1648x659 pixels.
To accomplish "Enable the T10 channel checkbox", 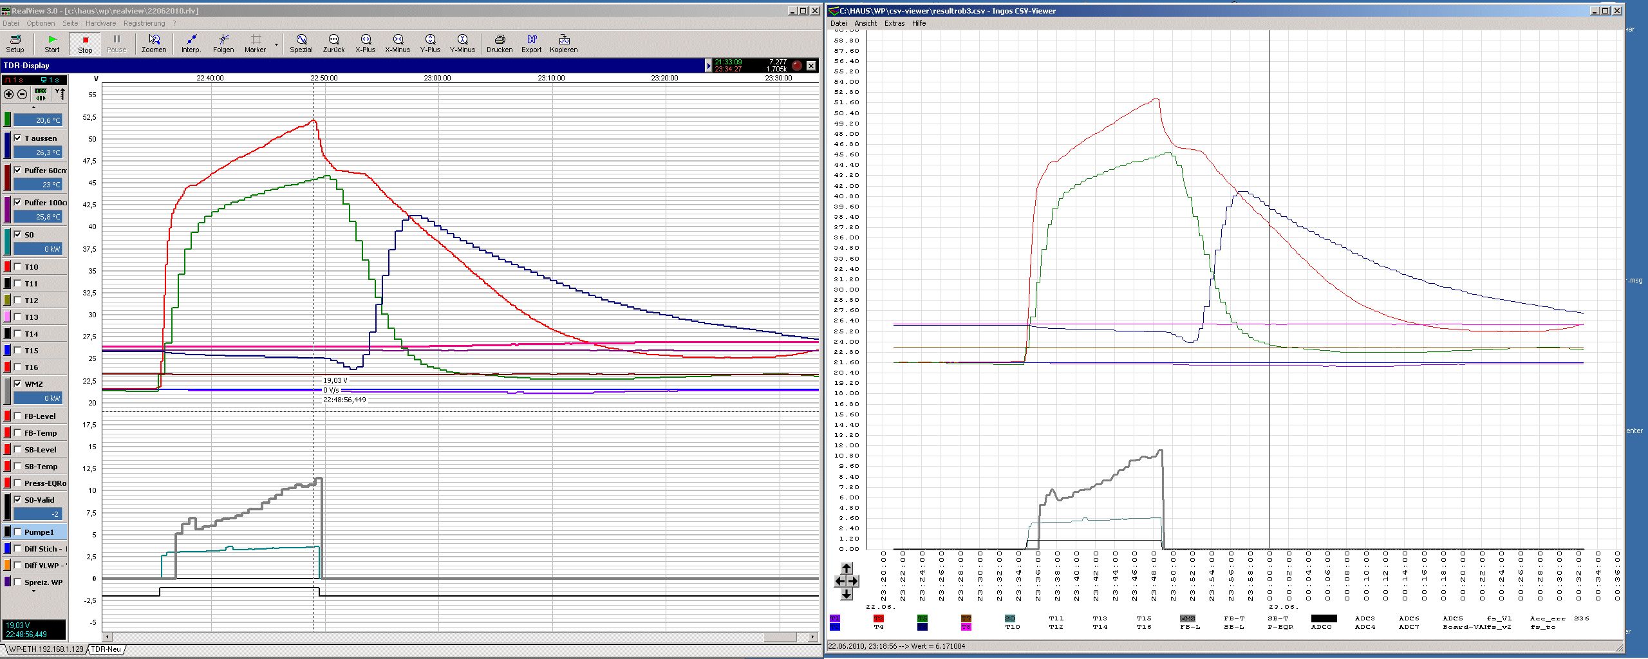I will [18, 266].
